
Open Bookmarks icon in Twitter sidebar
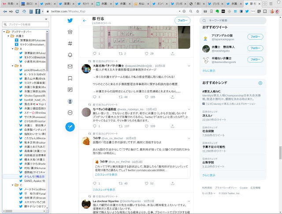pos(70,78)
